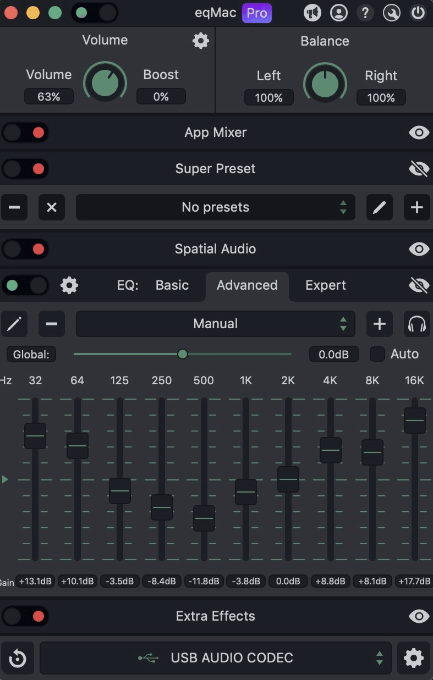Click the megaphone icon in title bar
Viewport: 433px width, 680px height.
tap(313, 12)
